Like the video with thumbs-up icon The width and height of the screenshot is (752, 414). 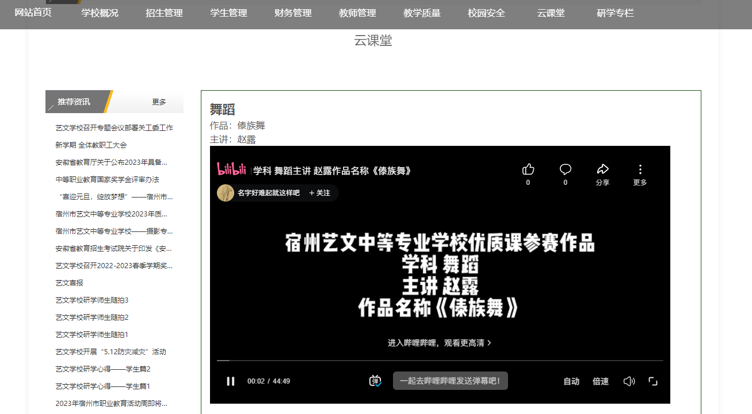(528, 169)
